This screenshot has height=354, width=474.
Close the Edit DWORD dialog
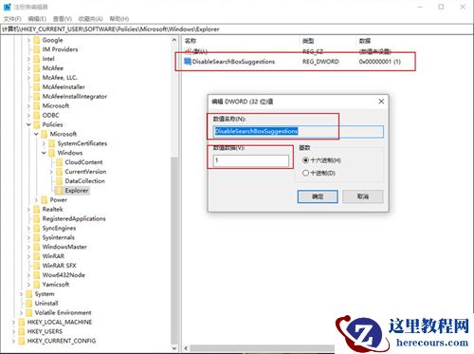pyautogui.click(x=381, y=102)
